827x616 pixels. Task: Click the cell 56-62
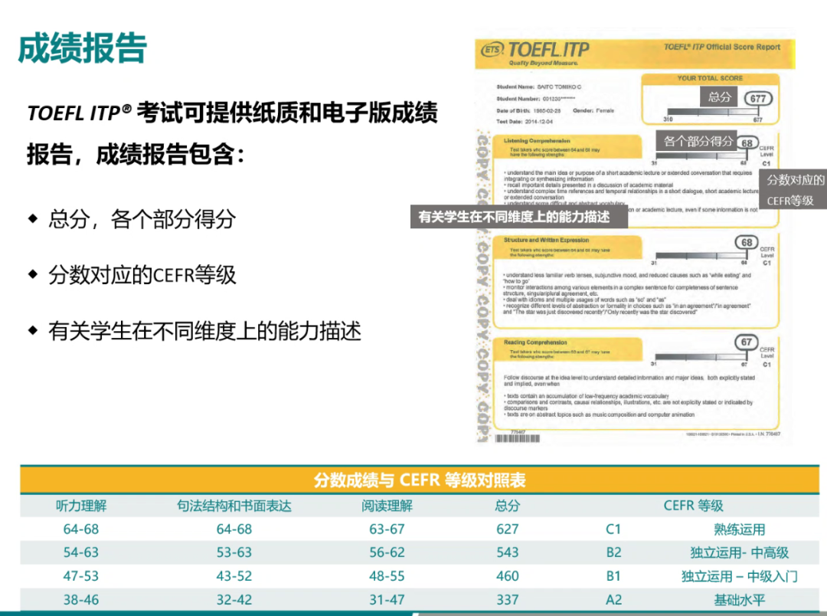387,552
